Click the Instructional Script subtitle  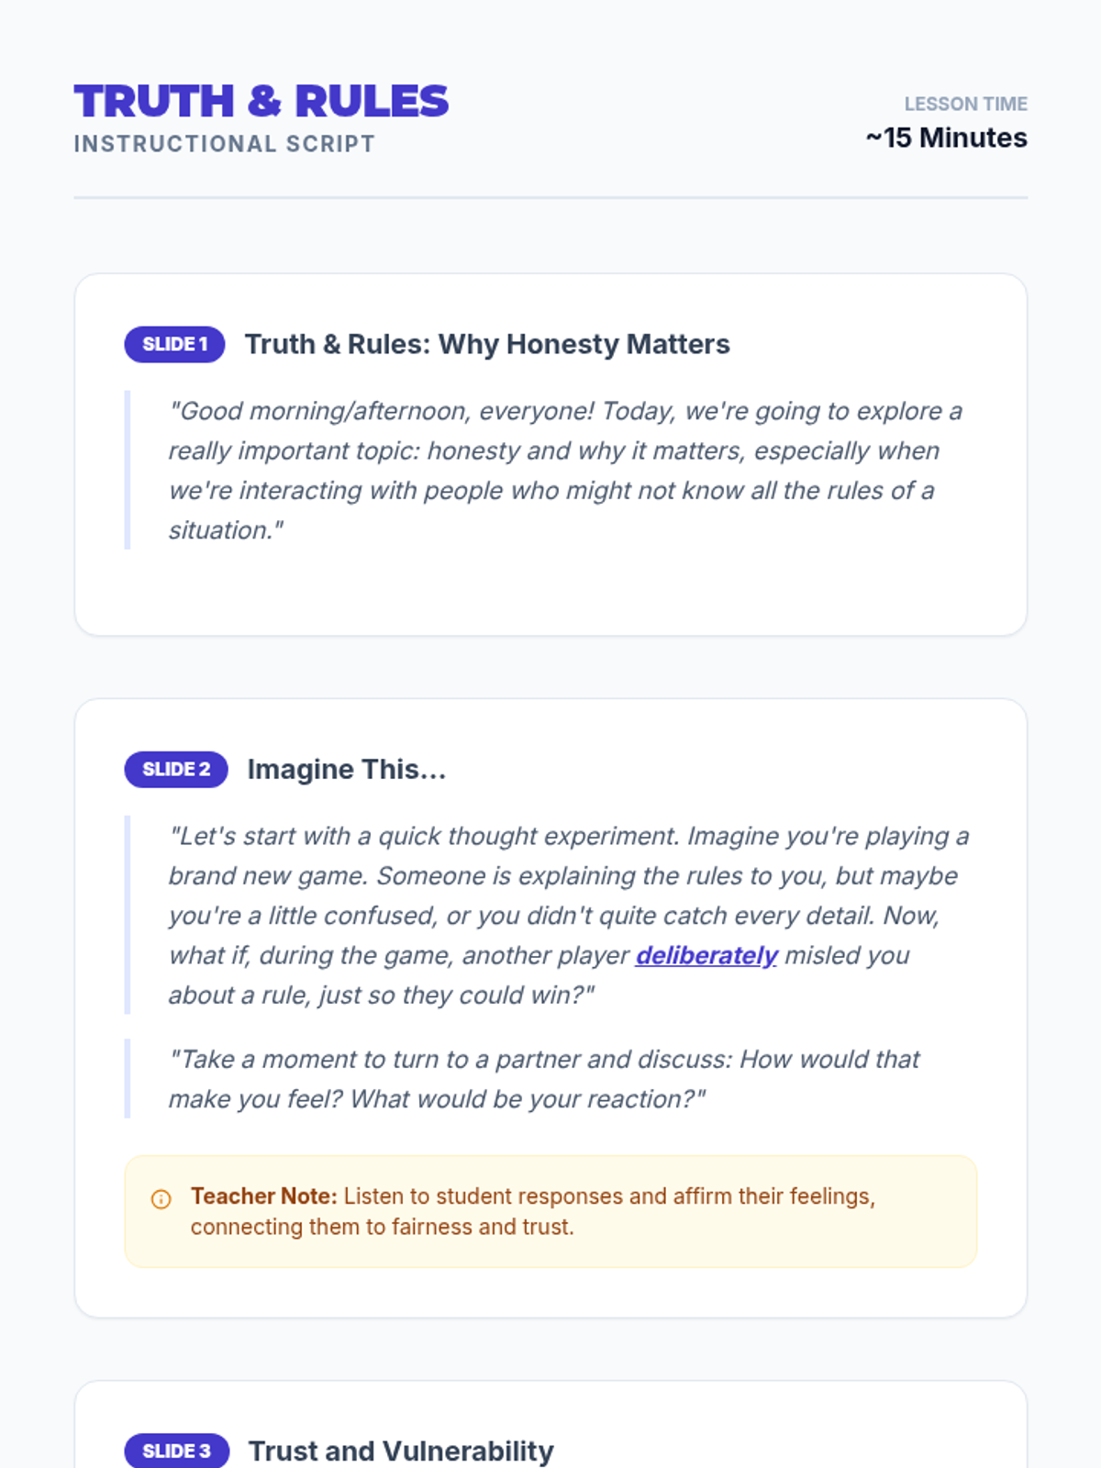tap(225, 144)
